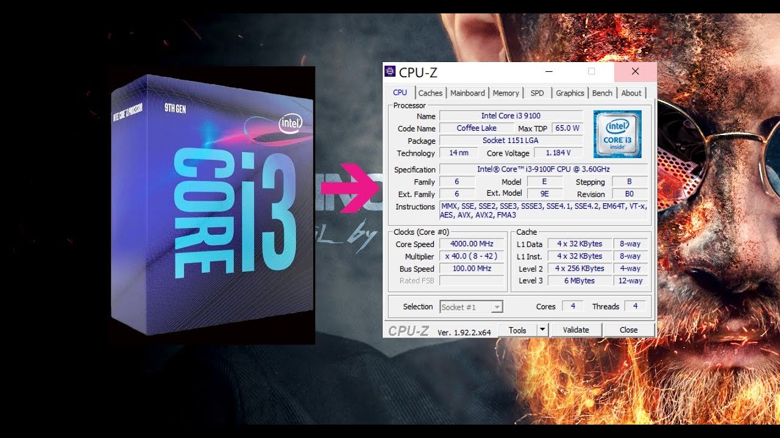Screen dimensions: 780x438
Task: Click the CPU-Z title bar app icon
Action: point(390,72)
